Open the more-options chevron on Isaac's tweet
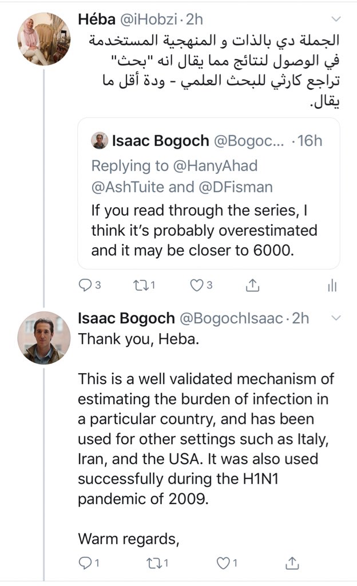The height and width of the screenshot is (586, 357). (x=336, y=318)
